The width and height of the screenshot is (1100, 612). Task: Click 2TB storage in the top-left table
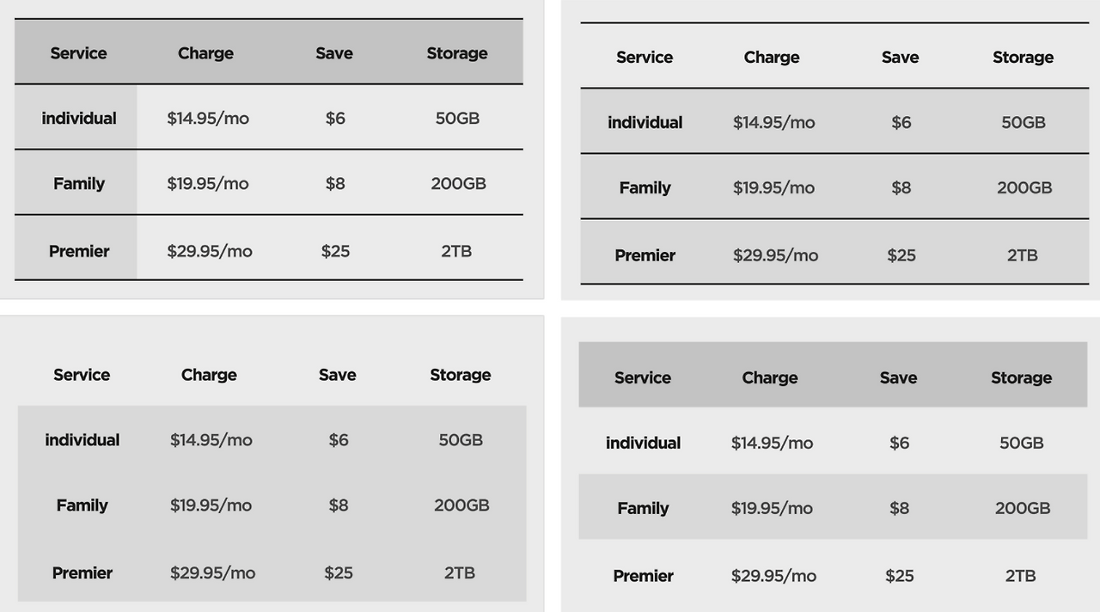click(456, 251)
